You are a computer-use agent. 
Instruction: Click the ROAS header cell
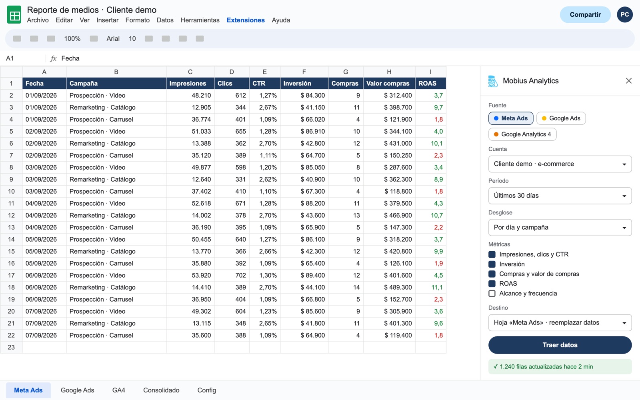pyautogui.click(x=431, y=84)
